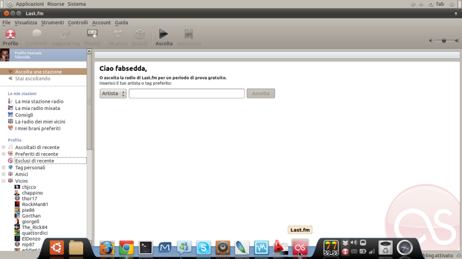
Task: Click the volume low speaker icon
Action: (x=430, y=40)
